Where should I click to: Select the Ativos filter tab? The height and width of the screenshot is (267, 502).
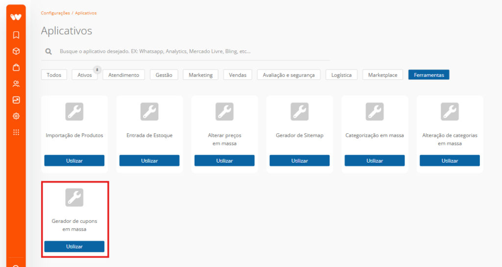click(x=84, y=75)
